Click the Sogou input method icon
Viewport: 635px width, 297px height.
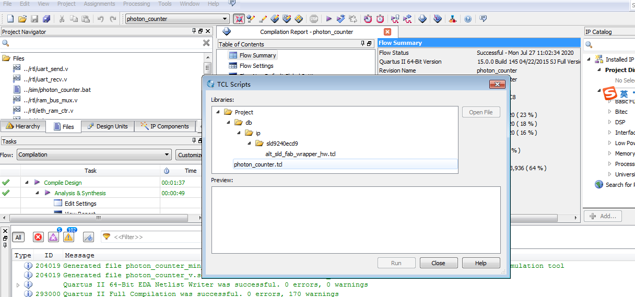[610, 94]
